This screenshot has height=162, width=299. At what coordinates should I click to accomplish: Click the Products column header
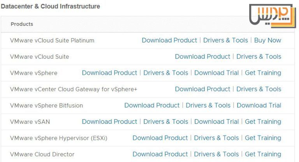[x=22, y=24]
